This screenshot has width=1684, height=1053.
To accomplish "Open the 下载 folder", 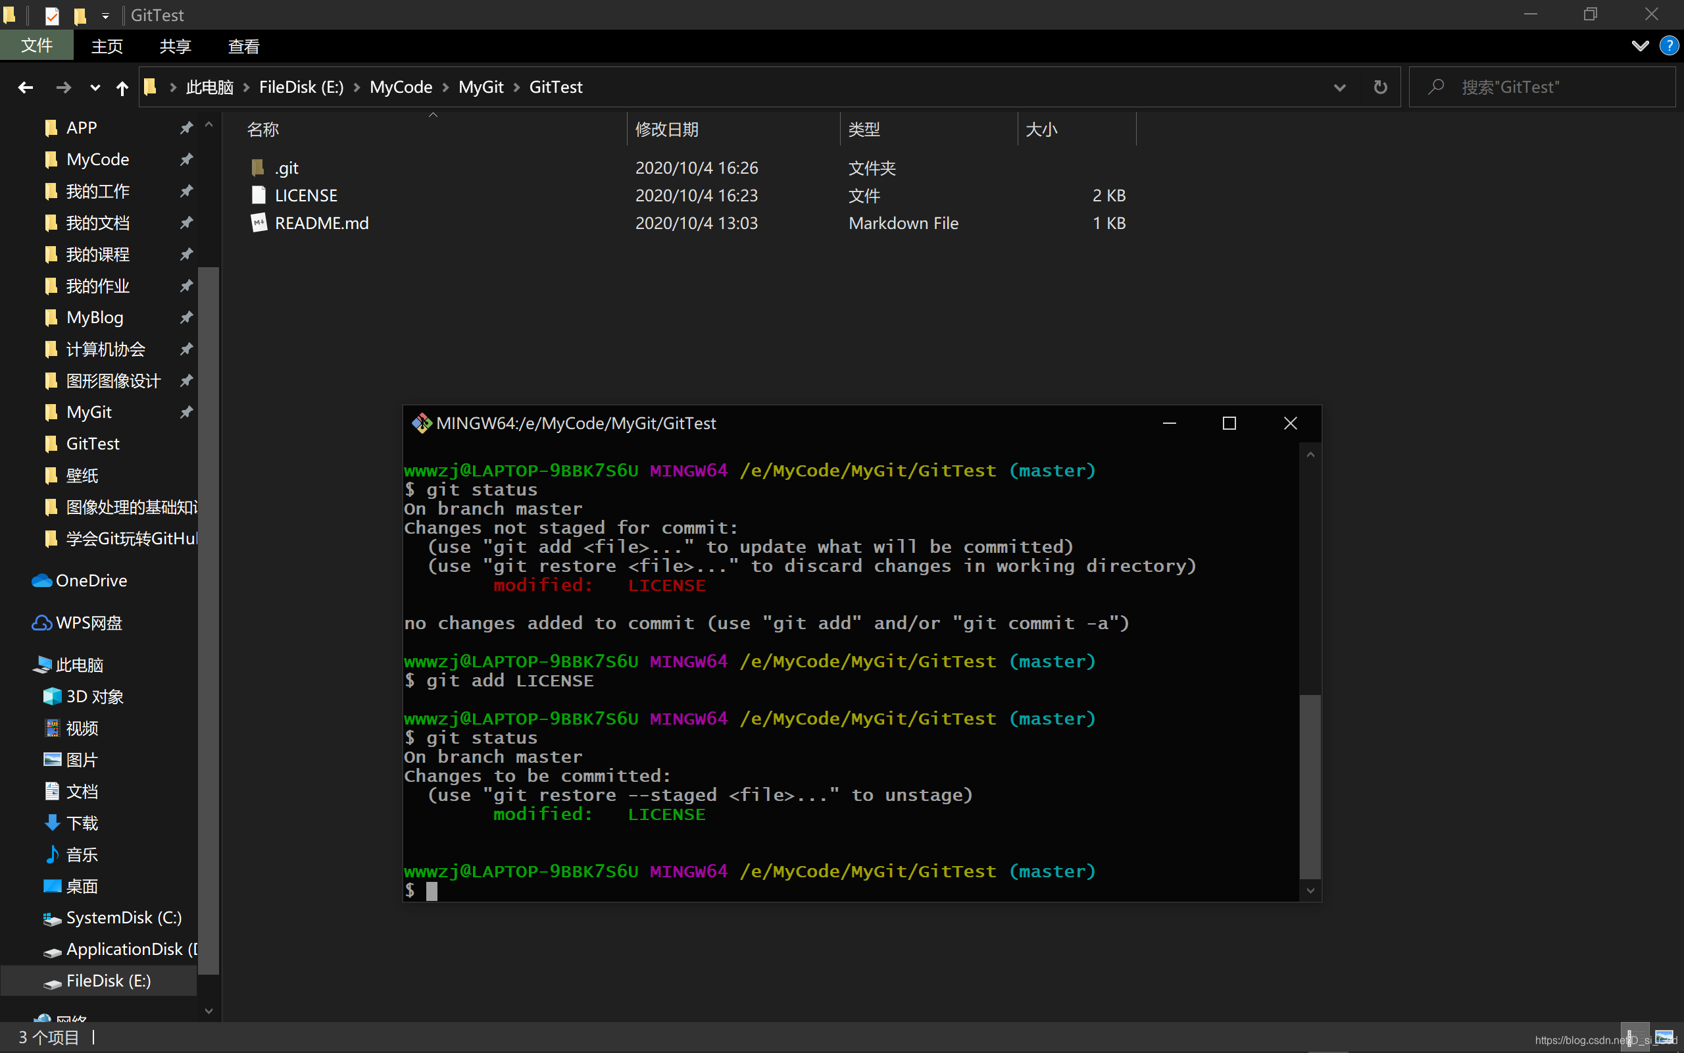I will tap(71, 823).
